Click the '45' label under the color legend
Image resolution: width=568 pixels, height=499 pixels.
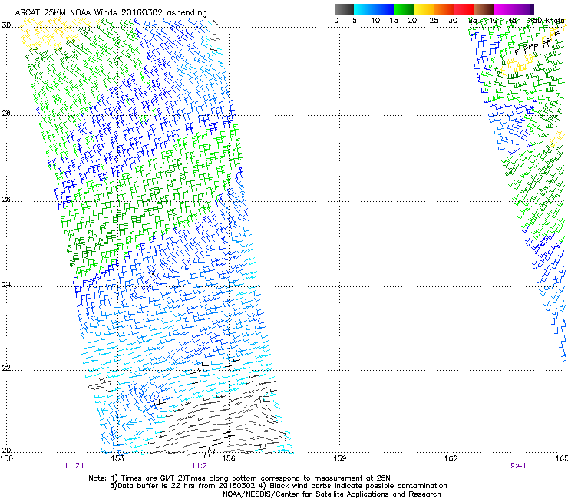tap(512, 21)
